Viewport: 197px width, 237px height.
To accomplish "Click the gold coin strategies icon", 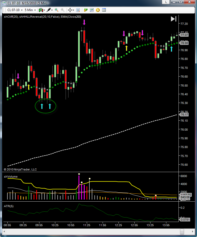I will 98,10.
